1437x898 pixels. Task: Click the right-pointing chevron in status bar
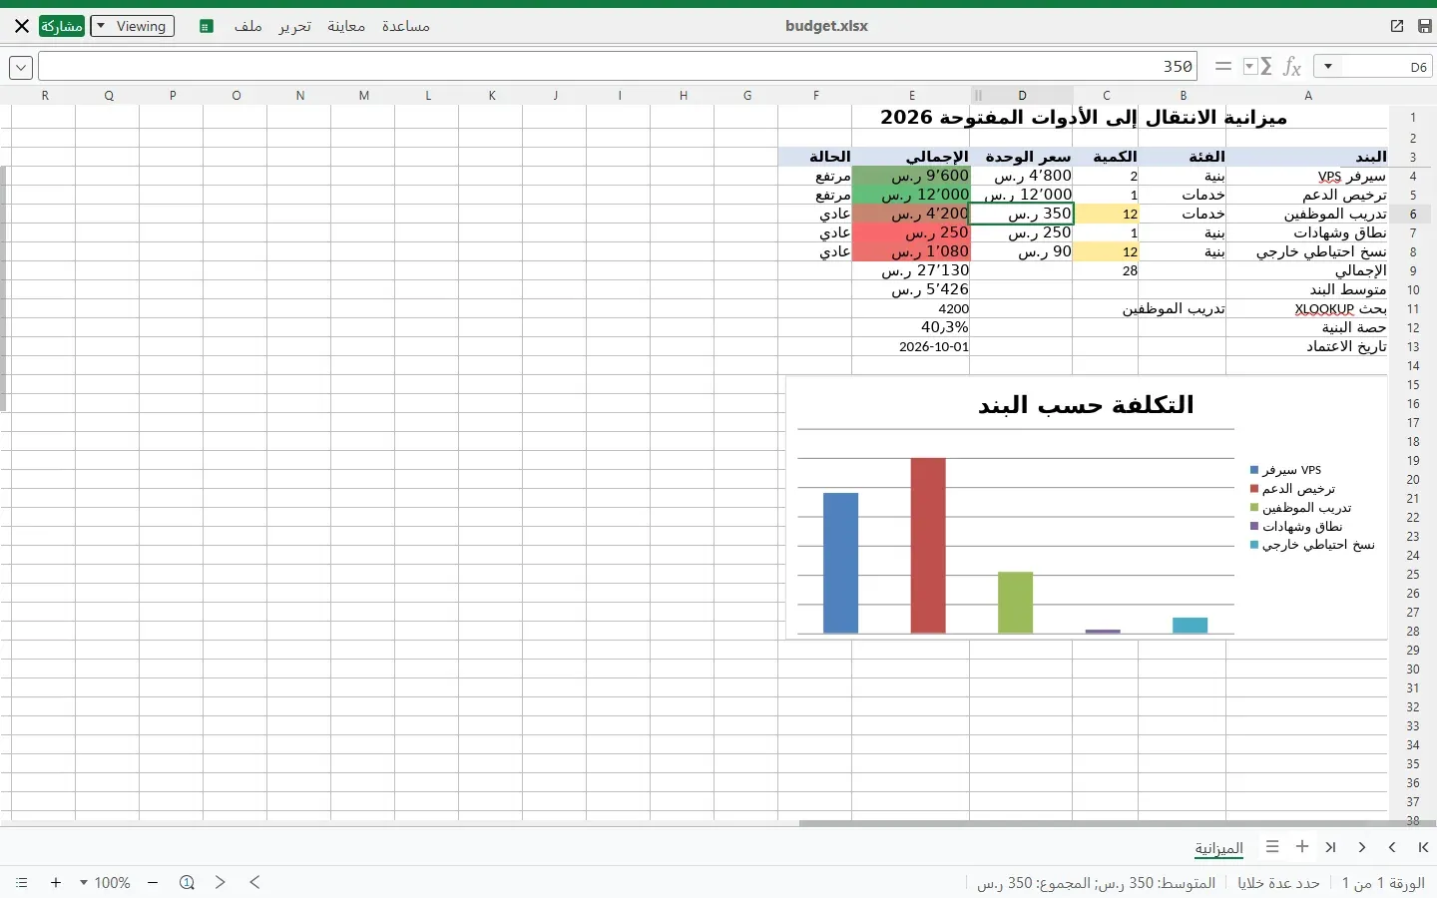[221, 882]
